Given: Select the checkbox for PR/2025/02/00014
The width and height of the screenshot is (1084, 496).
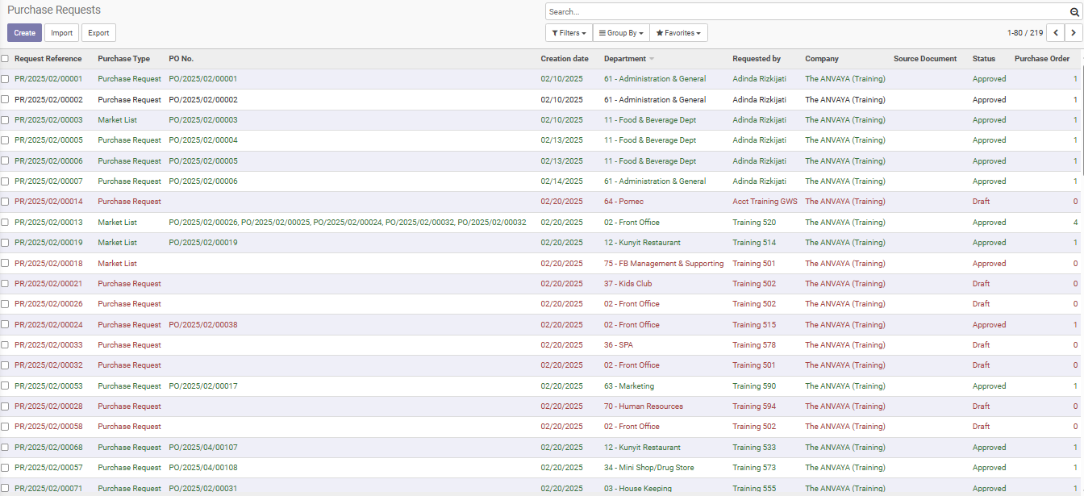Looking at the screenshot, I should 5,202.
